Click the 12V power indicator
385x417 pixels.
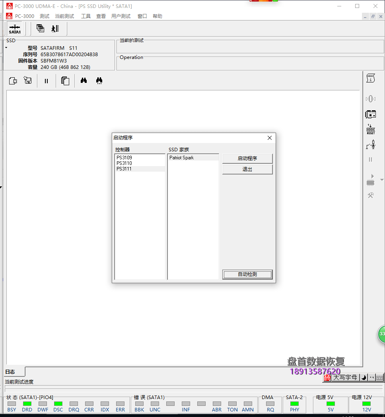point(367,404)
